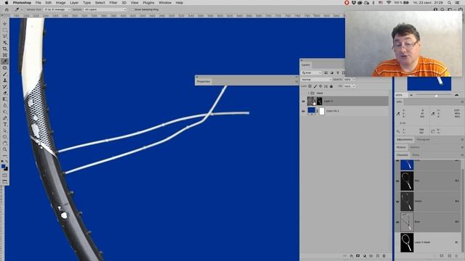Toggle Green channel visibility eye
Viewport: 465px width, 261px height.
pos(397,202)
